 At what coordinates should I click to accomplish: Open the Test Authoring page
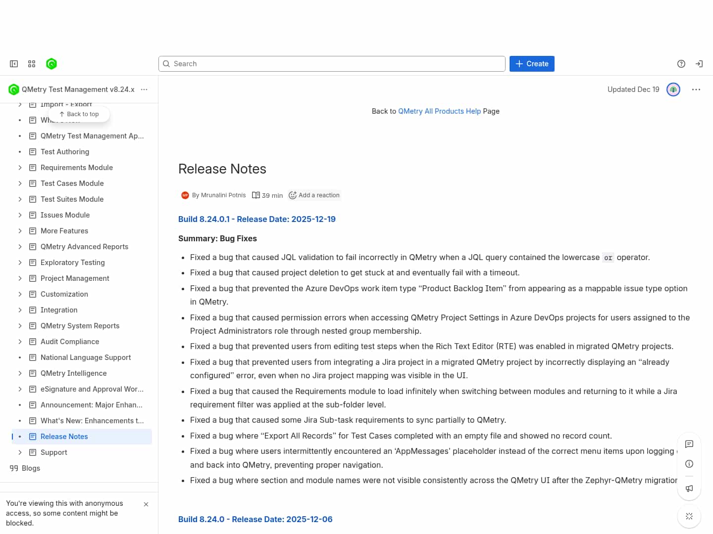click(x=65, y=152)
